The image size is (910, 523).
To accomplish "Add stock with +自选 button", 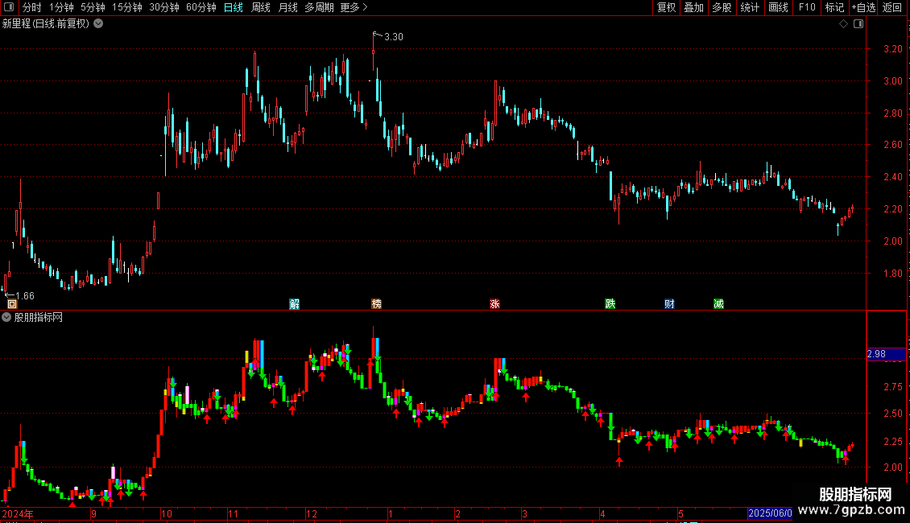I will (863, 7).
